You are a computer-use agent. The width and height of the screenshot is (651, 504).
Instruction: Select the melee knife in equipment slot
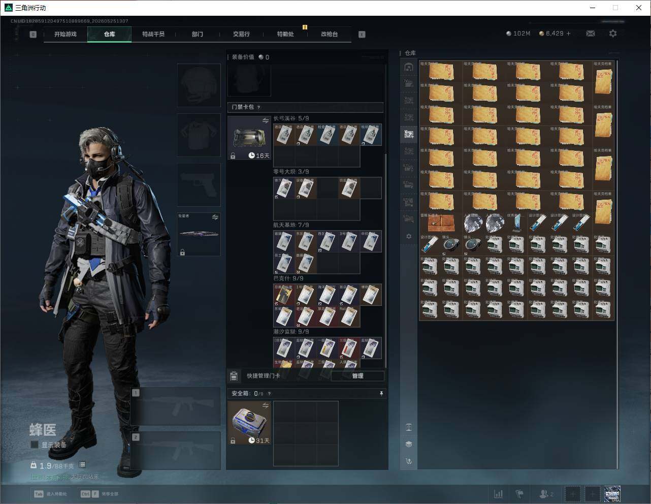pos(199,234)
